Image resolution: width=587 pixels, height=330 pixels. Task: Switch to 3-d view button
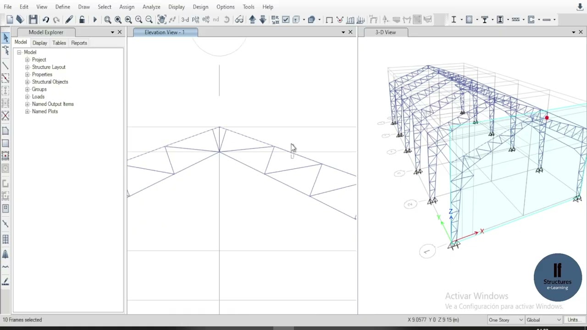185,19
